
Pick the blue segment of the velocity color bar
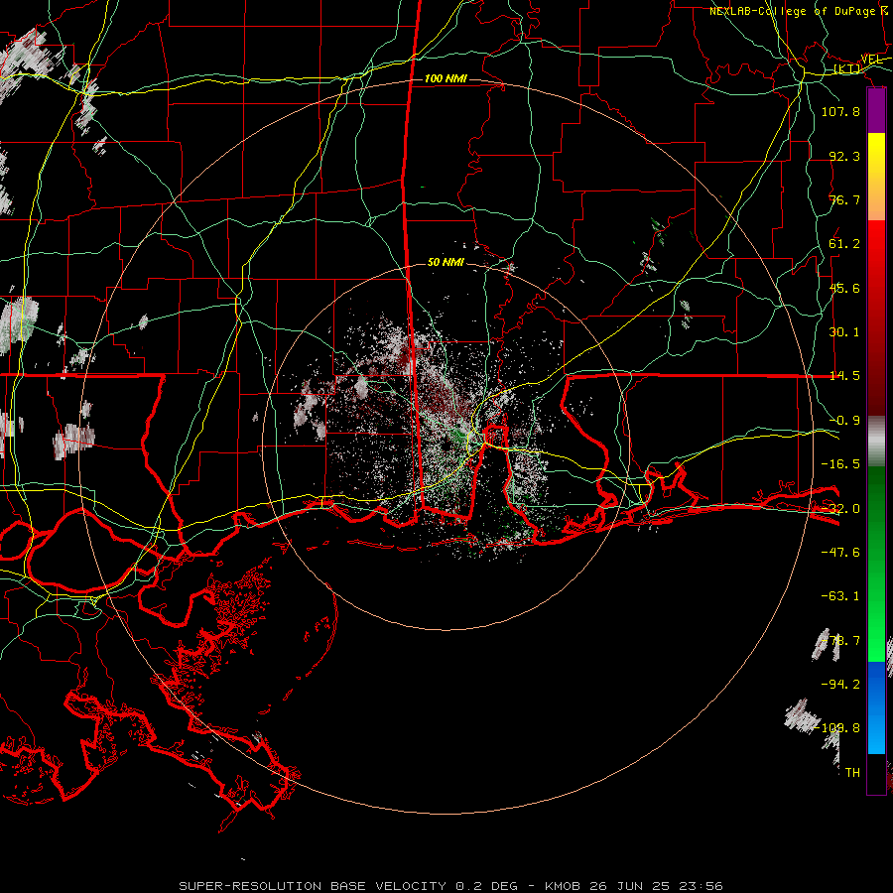(x=876, y=707)
